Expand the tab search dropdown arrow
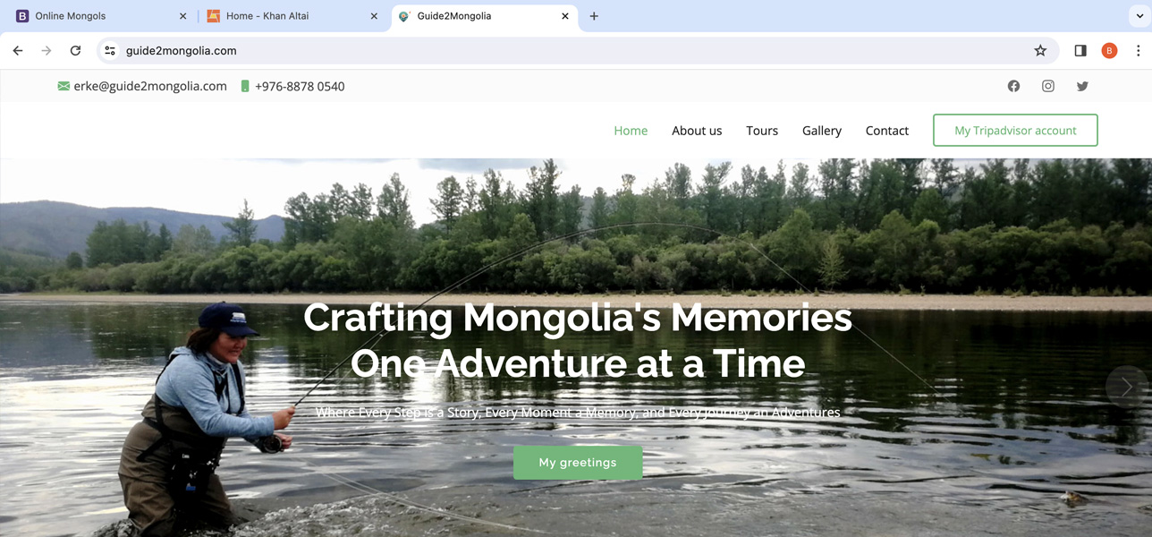The height and width of the screenshot is (537, 1152). tap(1139, 16)
